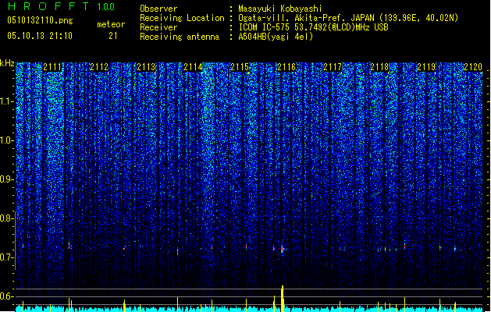Select the filename 0510132110.png
This screenshot has height=312, width=491.
point(40,20)
